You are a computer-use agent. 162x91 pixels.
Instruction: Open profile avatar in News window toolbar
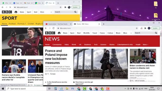pos(149,28)
